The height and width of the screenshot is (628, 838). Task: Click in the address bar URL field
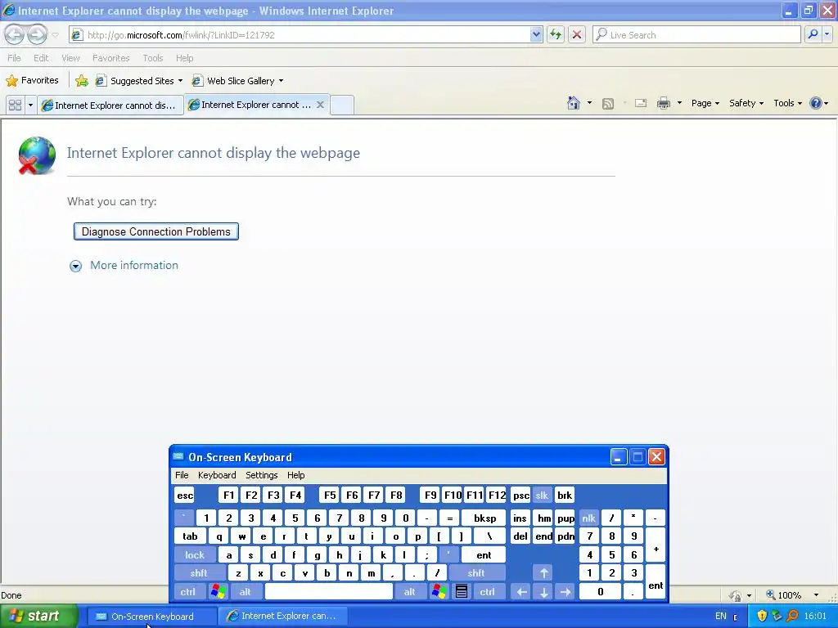pyautogui.click(x=308, y=34)
